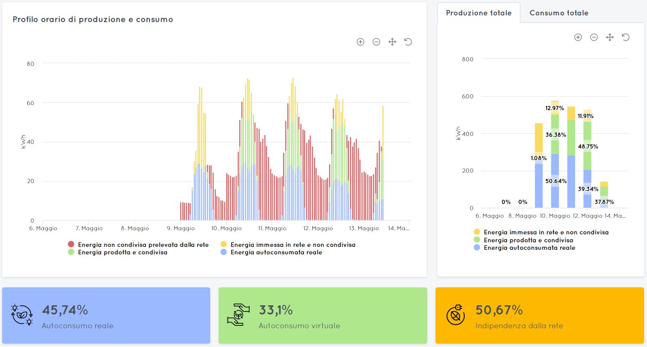The height and width of the screenshot is (347, 647).
Task: Zoom out on the hourly profile chart
Action: click(x=376, y=42)
